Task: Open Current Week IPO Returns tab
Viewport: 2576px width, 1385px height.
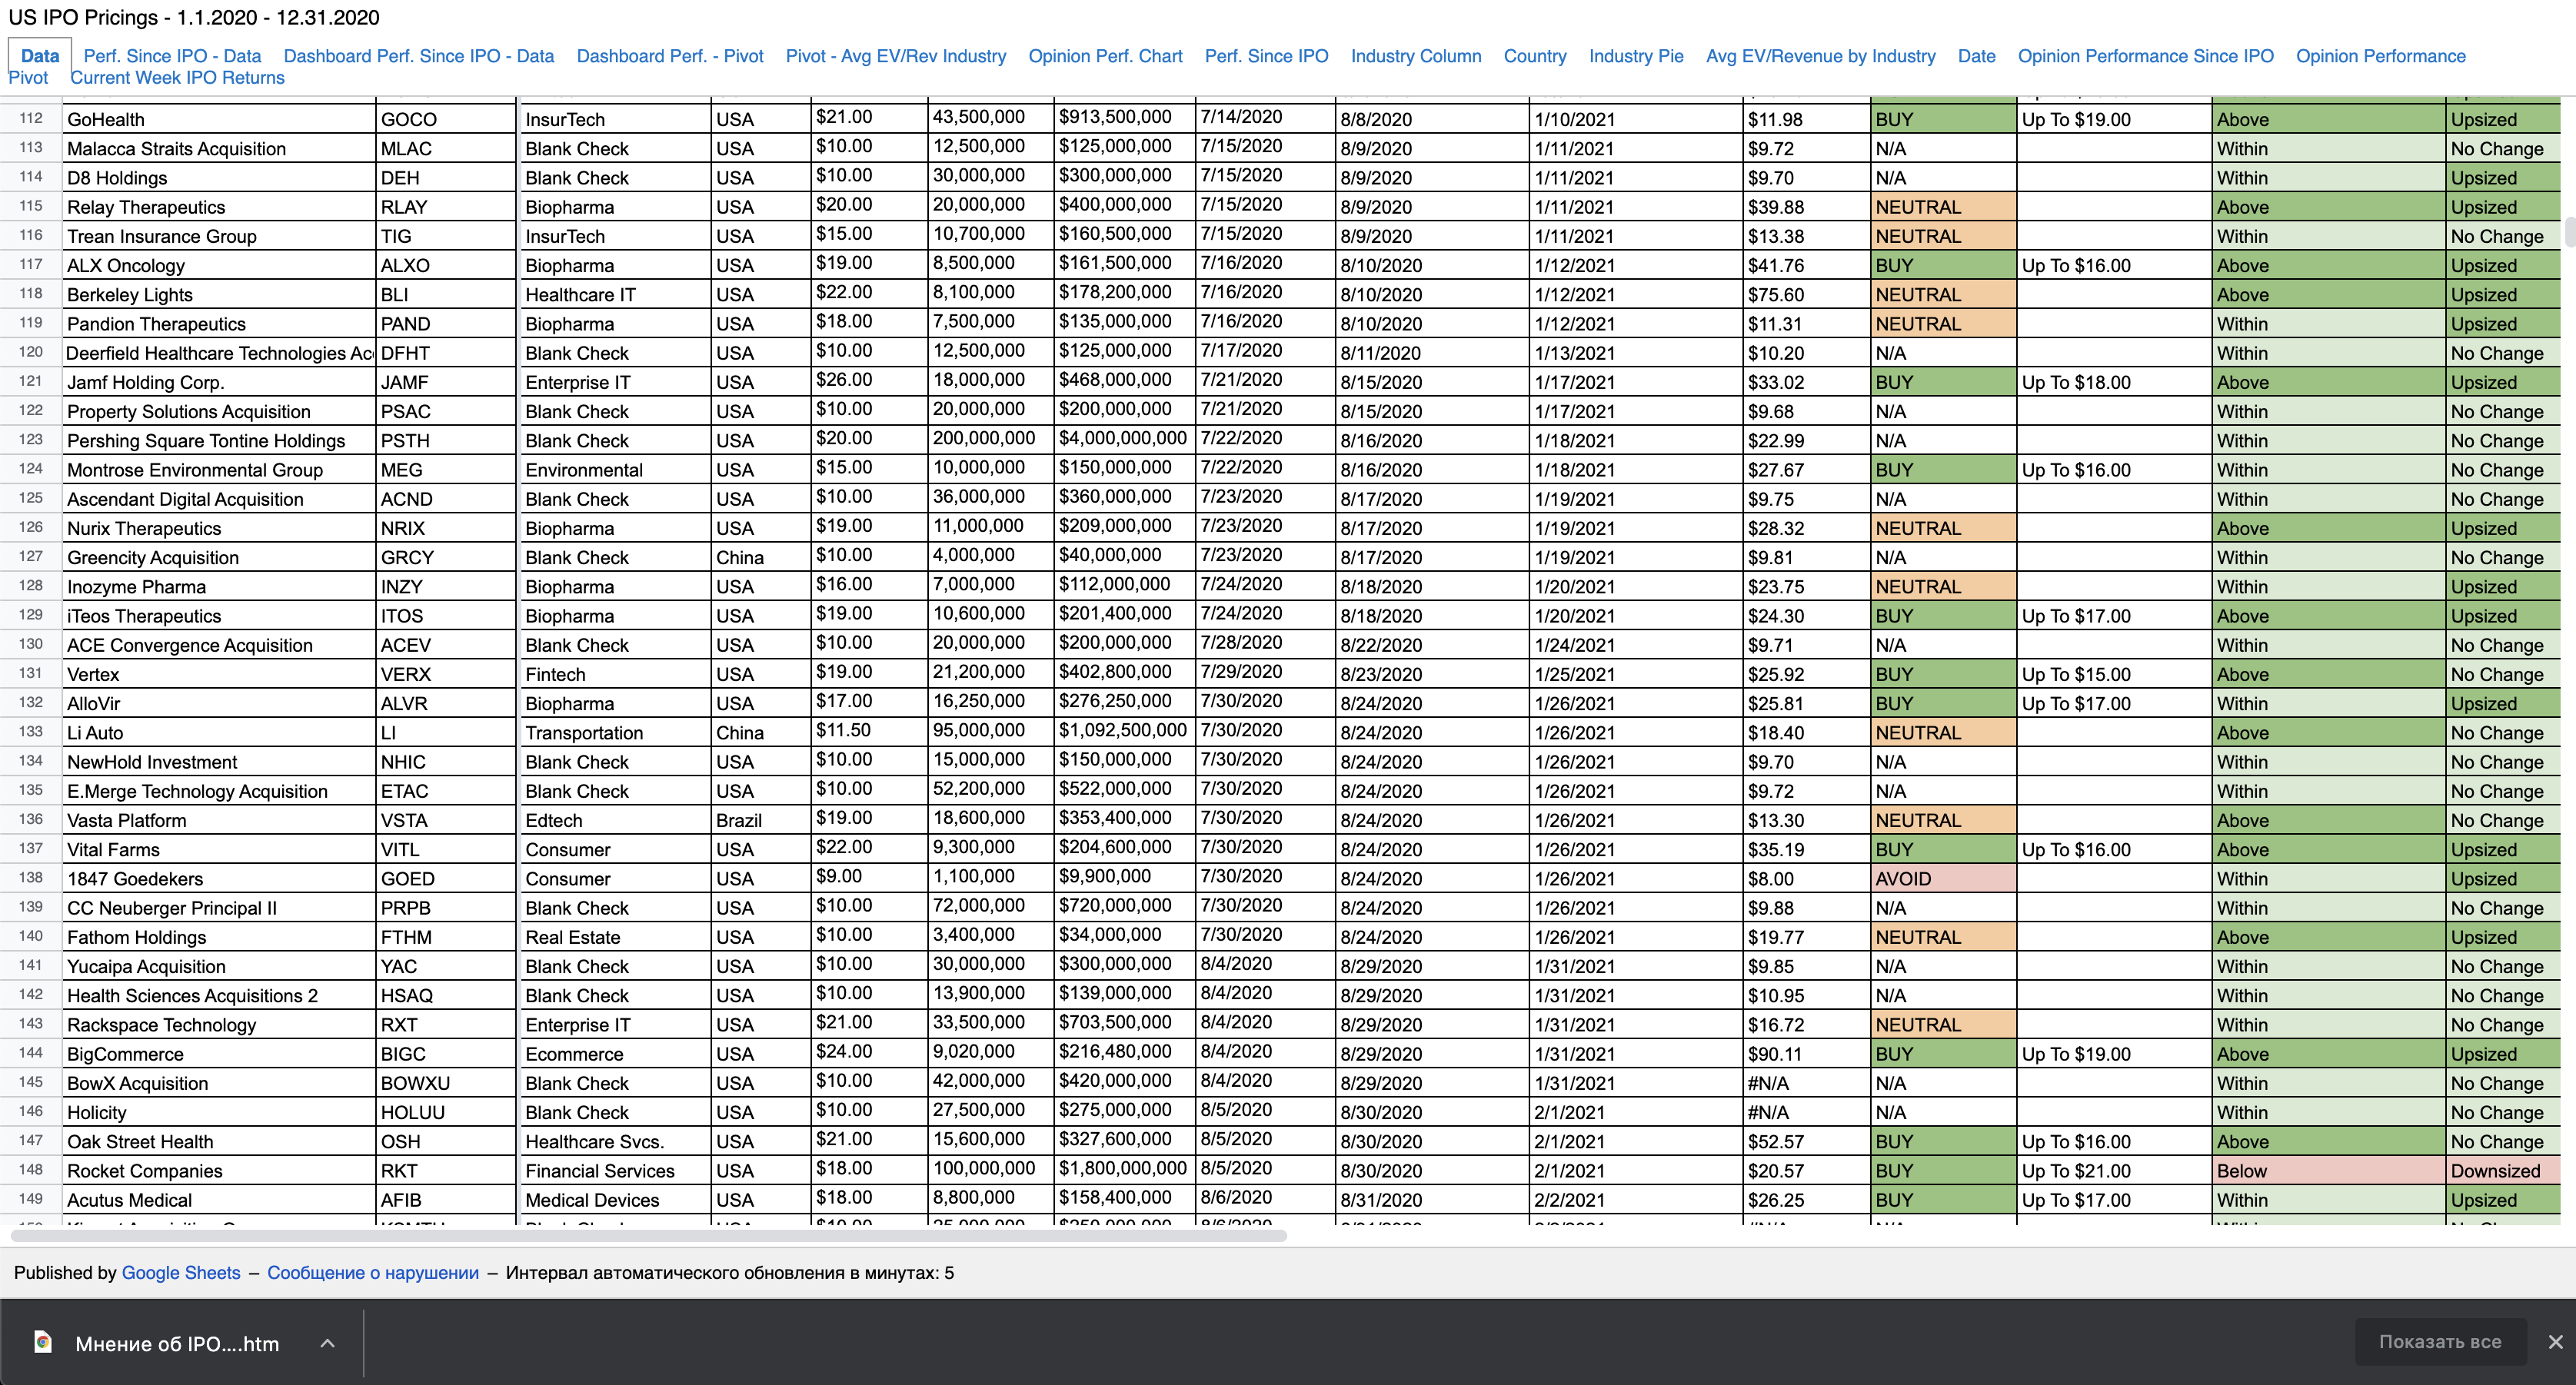Action: (177, 78)
